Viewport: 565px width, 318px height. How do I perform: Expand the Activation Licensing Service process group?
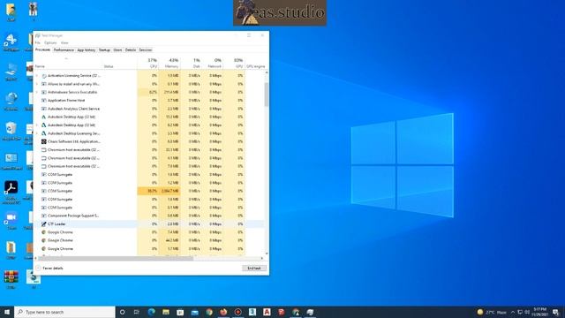(x=37, y=76)
